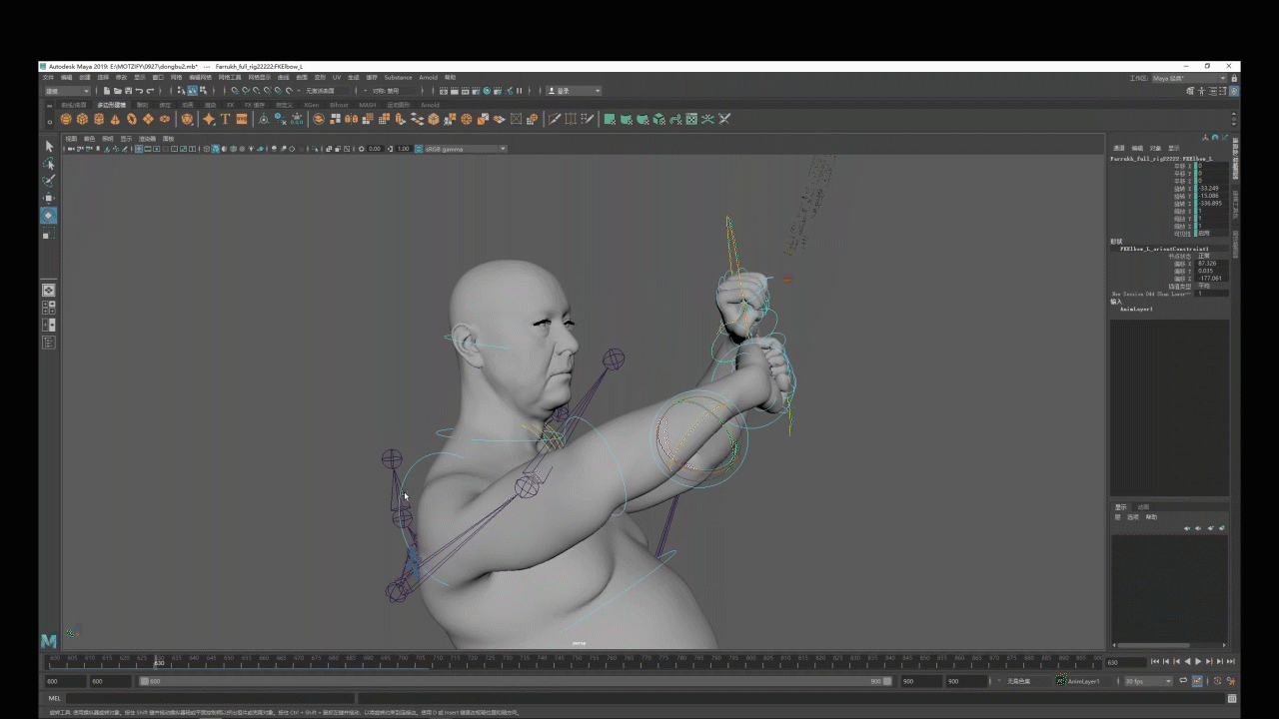Show the Outliner layout button
Image resolution: width=1279 pixels, height=719 pixels.
click(49, 343)
